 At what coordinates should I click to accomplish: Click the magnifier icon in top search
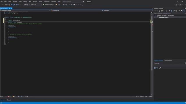tap(83, 2)
